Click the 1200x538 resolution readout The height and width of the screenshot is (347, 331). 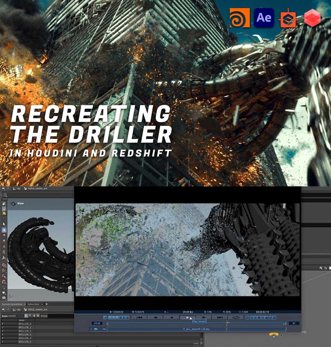(116, 312)
